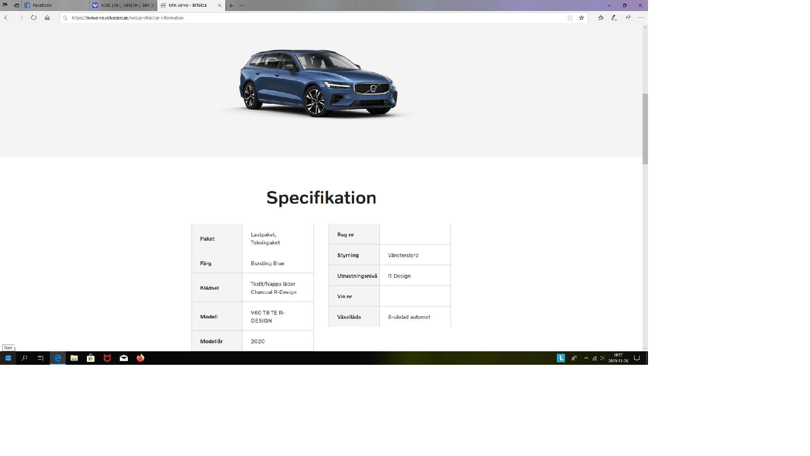
Task: Click the browser Forward arrow
Action: (22, 18)
